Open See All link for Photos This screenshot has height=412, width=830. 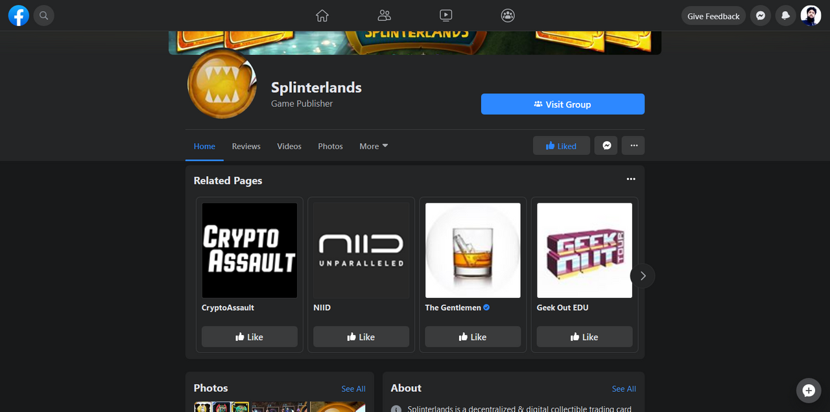coord(353,389)
